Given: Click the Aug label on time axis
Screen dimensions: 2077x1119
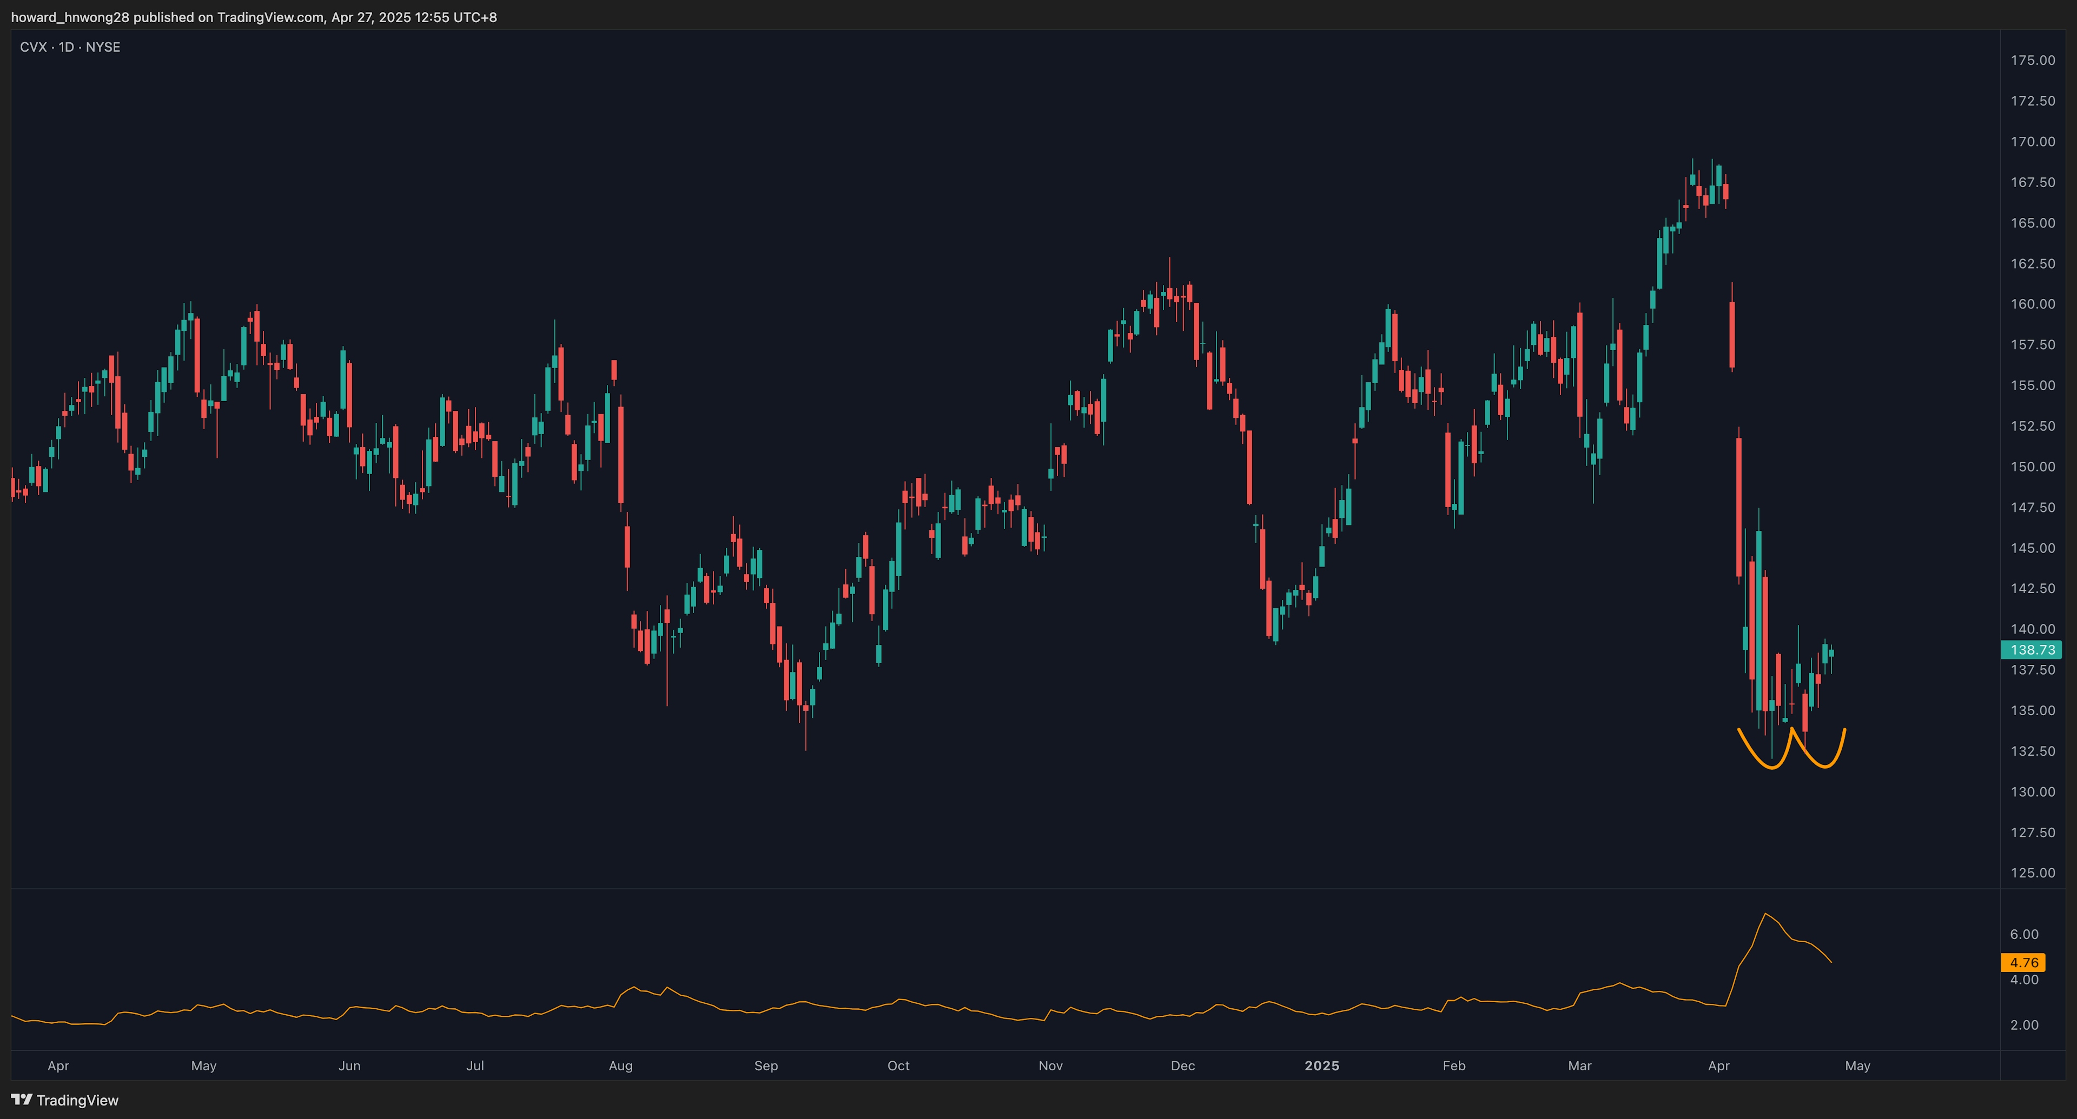Looking at the screenshot, I should click(620, 1065).
